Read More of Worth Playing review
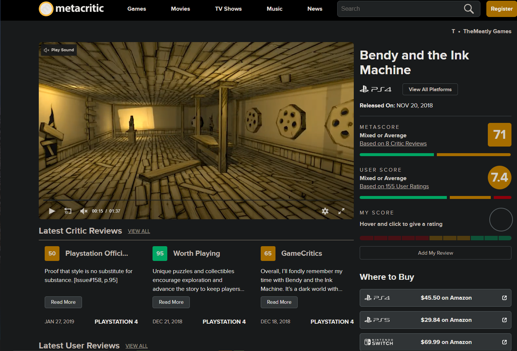The width and height of the screenshot is (517, 351). [171, 302]
